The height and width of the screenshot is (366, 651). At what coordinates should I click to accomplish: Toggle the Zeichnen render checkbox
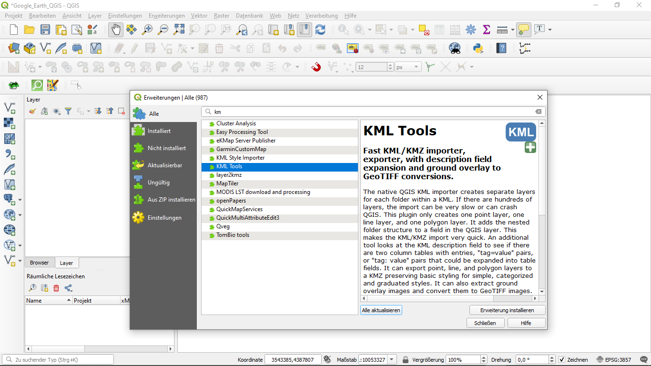coord(562,360)
